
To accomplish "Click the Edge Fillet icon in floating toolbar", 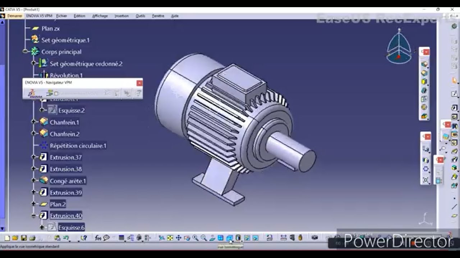I will pos(424,64).
